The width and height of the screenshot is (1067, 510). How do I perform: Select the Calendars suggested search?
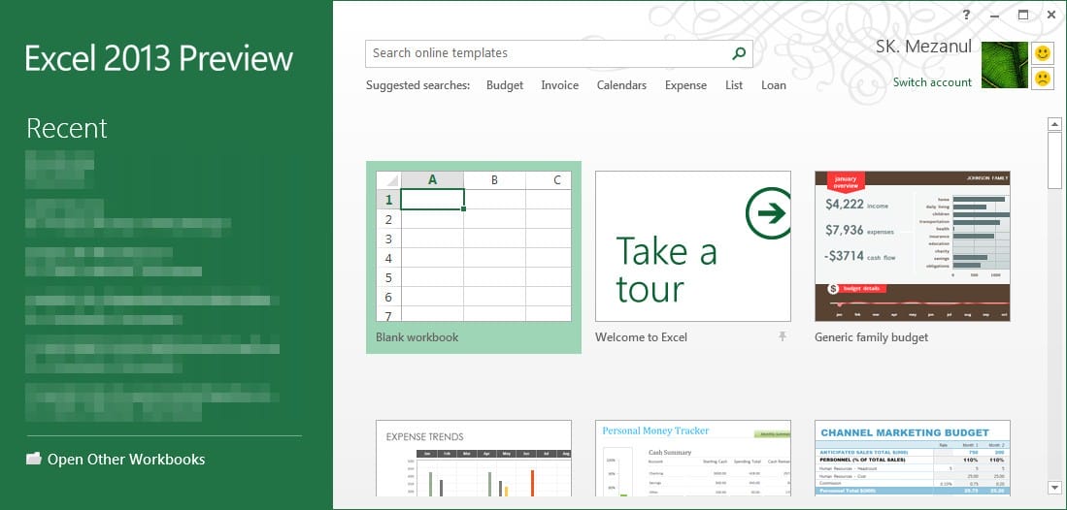[x=621, y=85]
